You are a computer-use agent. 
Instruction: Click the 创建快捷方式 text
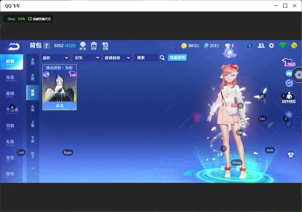42,19
